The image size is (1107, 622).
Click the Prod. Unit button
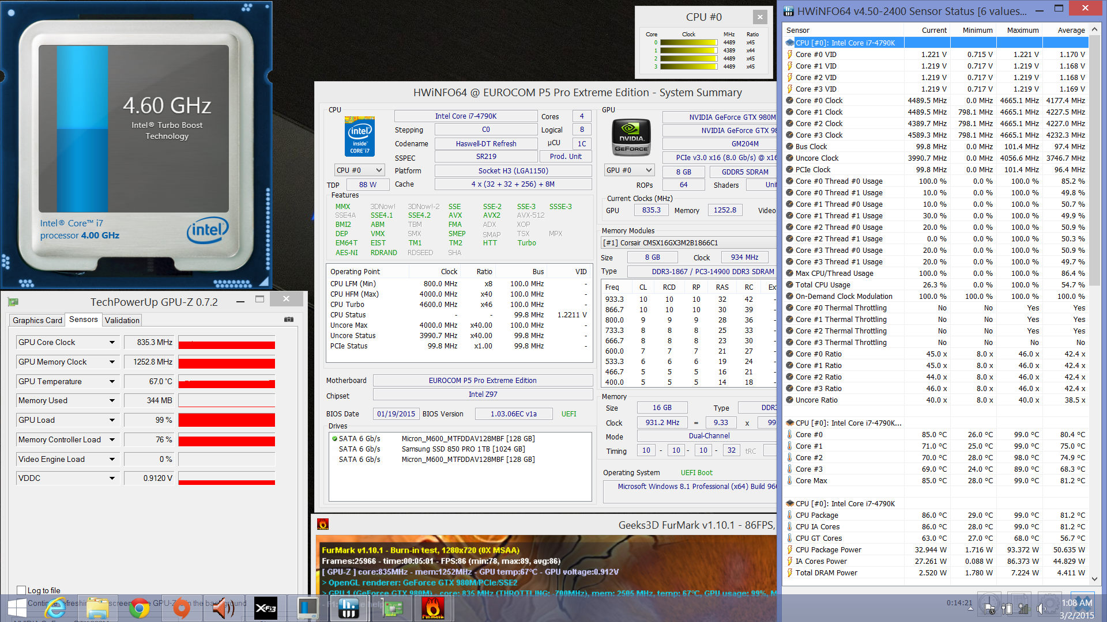point(566,157)
